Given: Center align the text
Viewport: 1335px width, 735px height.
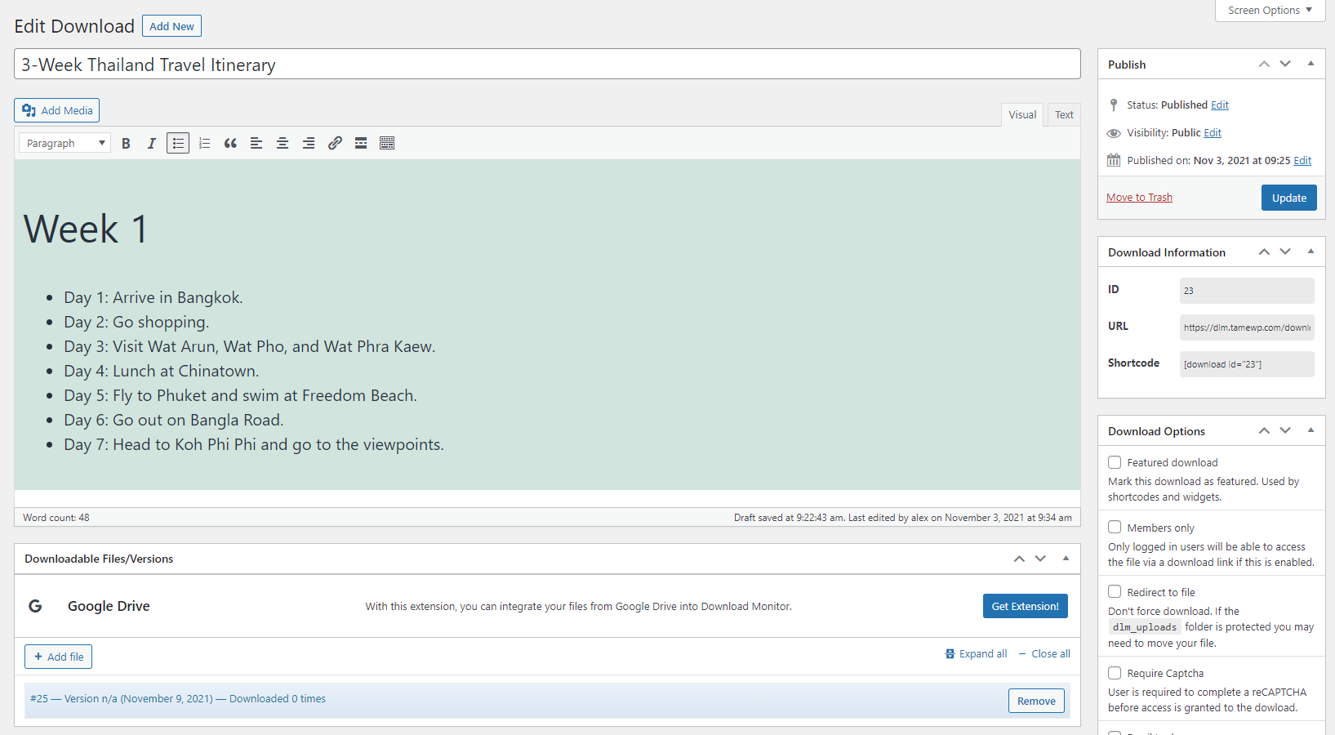Looking at the screenshot, I should click(283, 144).
